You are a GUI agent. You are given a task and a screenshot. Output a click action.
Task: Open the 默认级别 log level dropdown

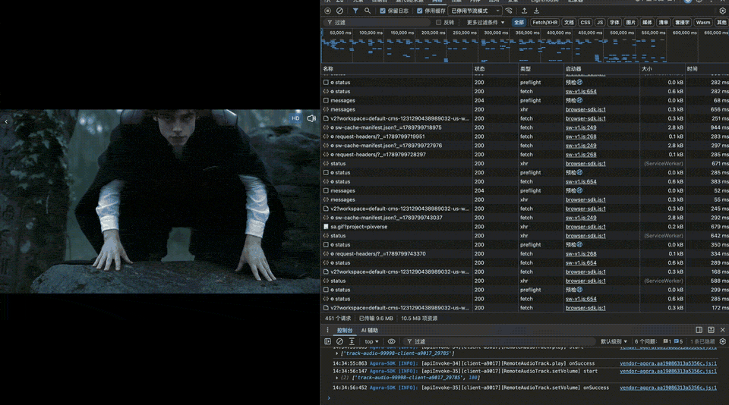tap(614, 341)
